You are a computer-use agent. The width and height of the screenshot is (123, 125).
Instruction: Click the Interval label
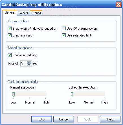coord(14,64)
